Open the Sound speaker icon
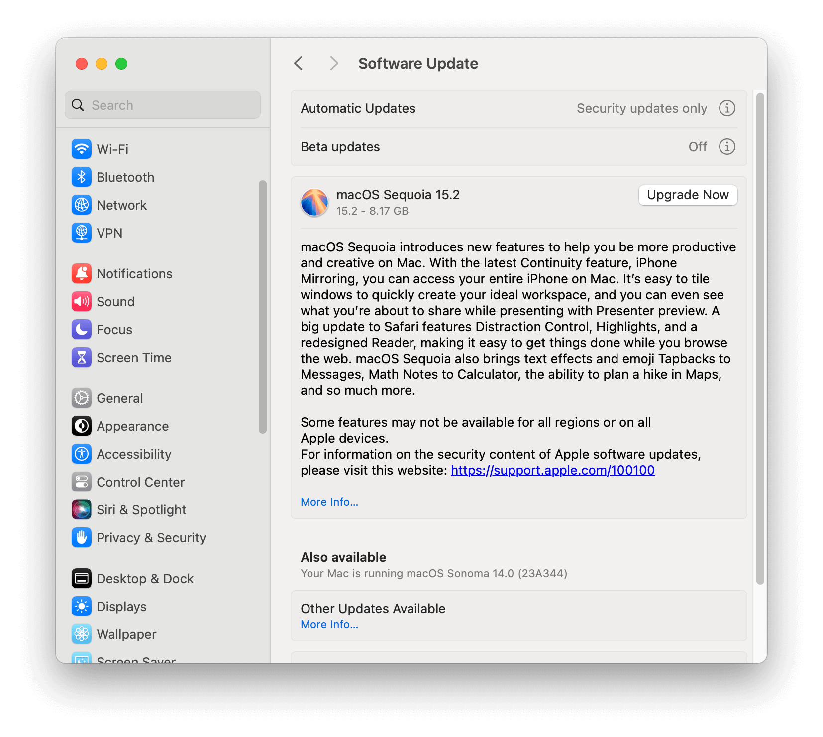Image resolution: width=823 pixels, height=737 pixels. 82,301
